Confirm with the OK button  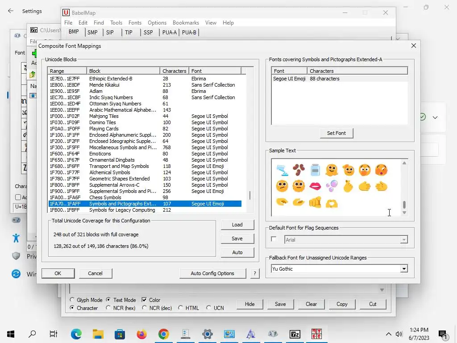[58, 273]
